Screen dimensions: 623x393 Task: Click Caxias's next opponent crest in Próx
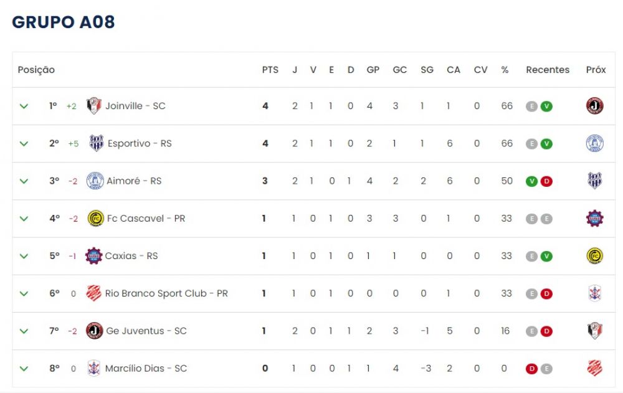(x=595, y=256)
